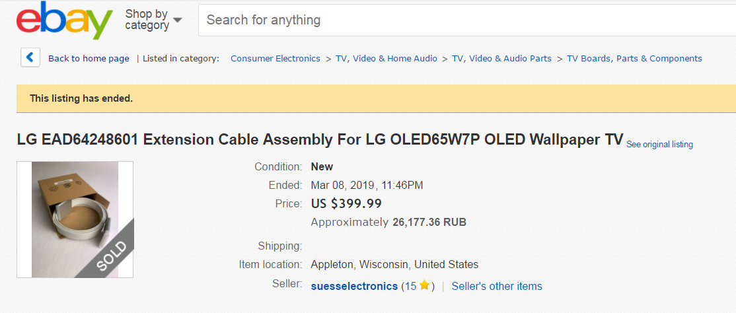This screenshot has width=736, height=313.
Task: Click the back arrow icon
Action: coord(30,57)
